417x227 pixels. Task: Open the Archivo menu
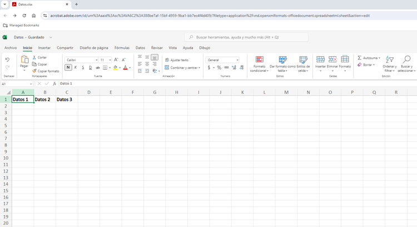point(11,48)
